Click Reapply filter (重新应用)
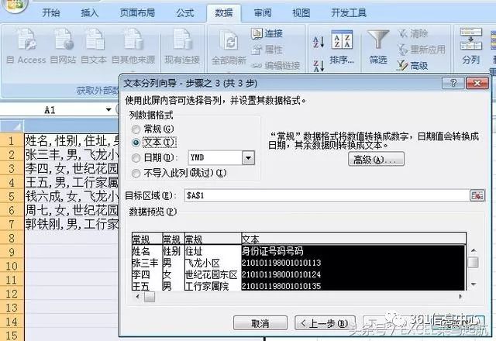This screenshot has width=496, height=341. (422, 50)
